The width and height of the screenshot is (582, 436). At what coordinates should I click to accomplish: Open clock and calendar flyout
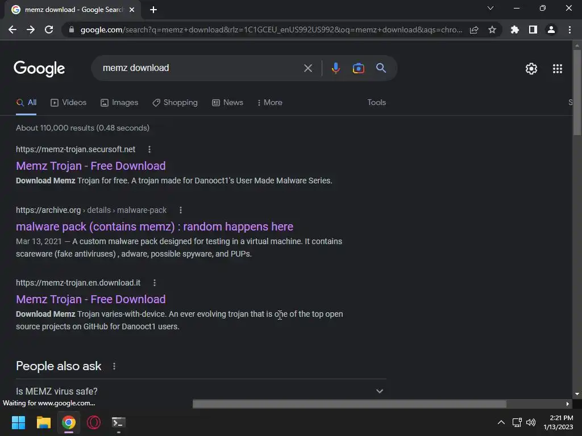point(558,422)
